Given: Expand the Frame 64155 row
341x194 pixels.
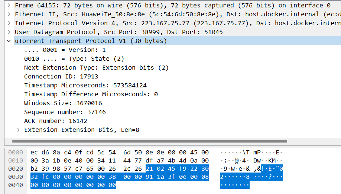Looking at the screenshot, I should pyautogui.click(x=9, y=5).
